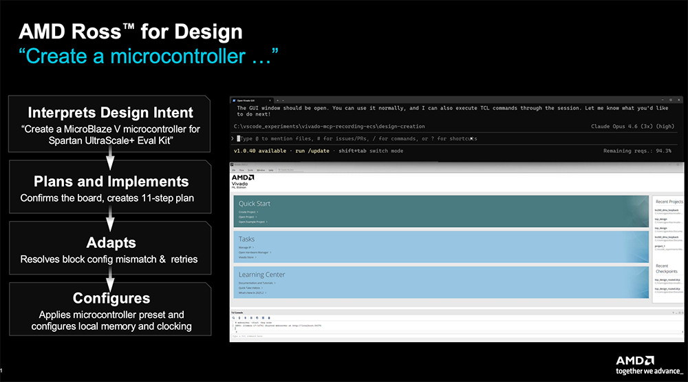Open the terminal tab dropdown arrow
The width and height of the screenshot is (688, 382).
pos(283,100)
